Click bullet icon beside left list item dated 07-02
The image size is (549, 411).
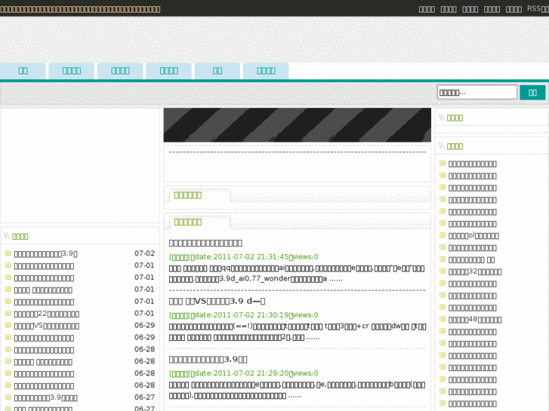pos(8,253)
